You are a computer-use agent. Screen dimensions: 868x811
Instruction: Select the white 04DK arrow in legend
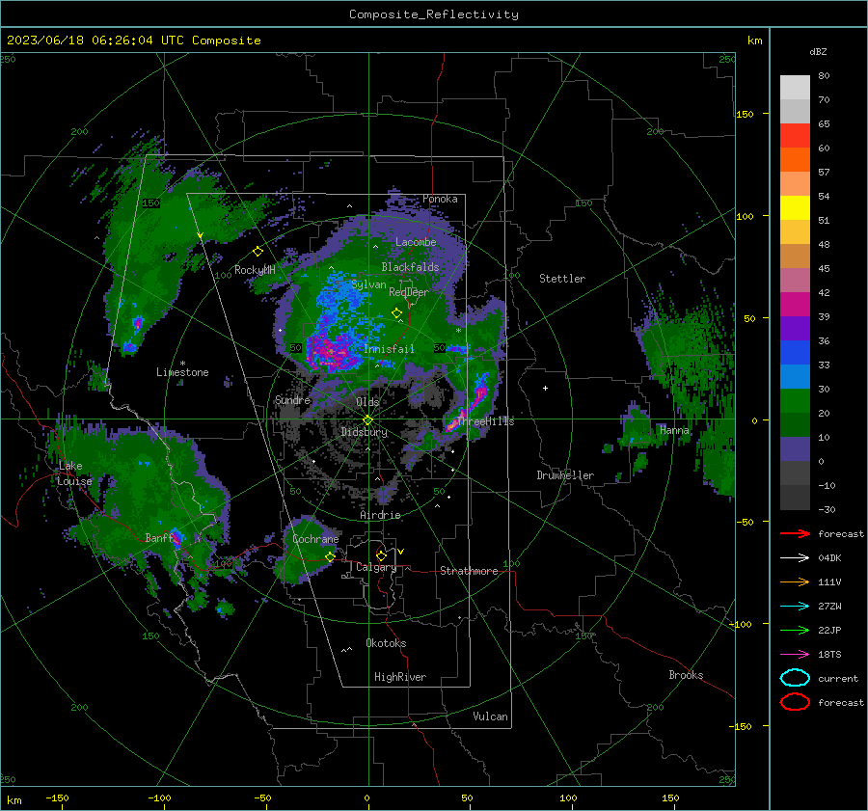pos(795,558)
